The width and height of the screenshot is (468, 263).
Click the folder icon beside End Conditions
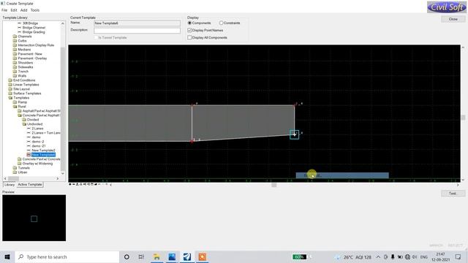click(x=10, y=80)
